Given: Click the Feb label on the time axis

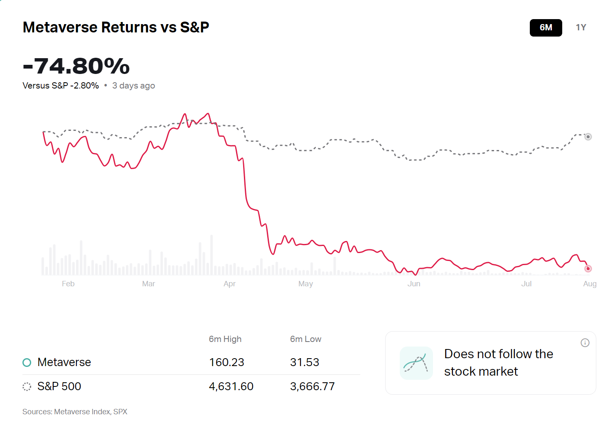Looking at the screenshot, I should [68, 284].
